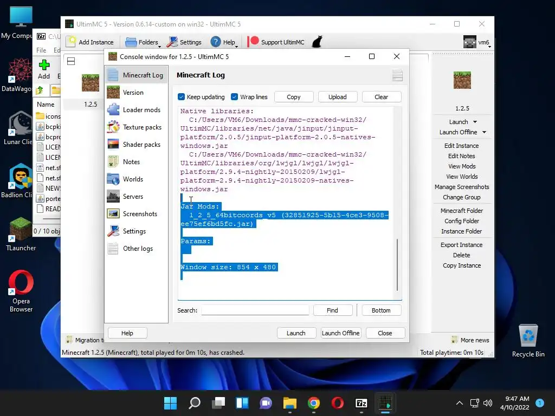Open the Minecraft Folder
555x416 pixels.
[x=462, y=211]
